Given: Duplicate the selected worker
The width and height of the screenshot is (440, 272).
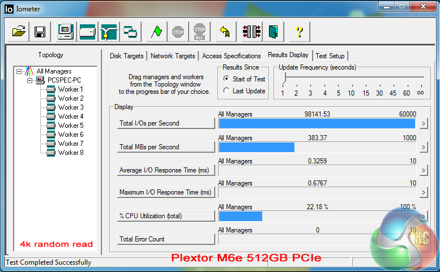Looking at the screenshot, I should coord(130,31).
